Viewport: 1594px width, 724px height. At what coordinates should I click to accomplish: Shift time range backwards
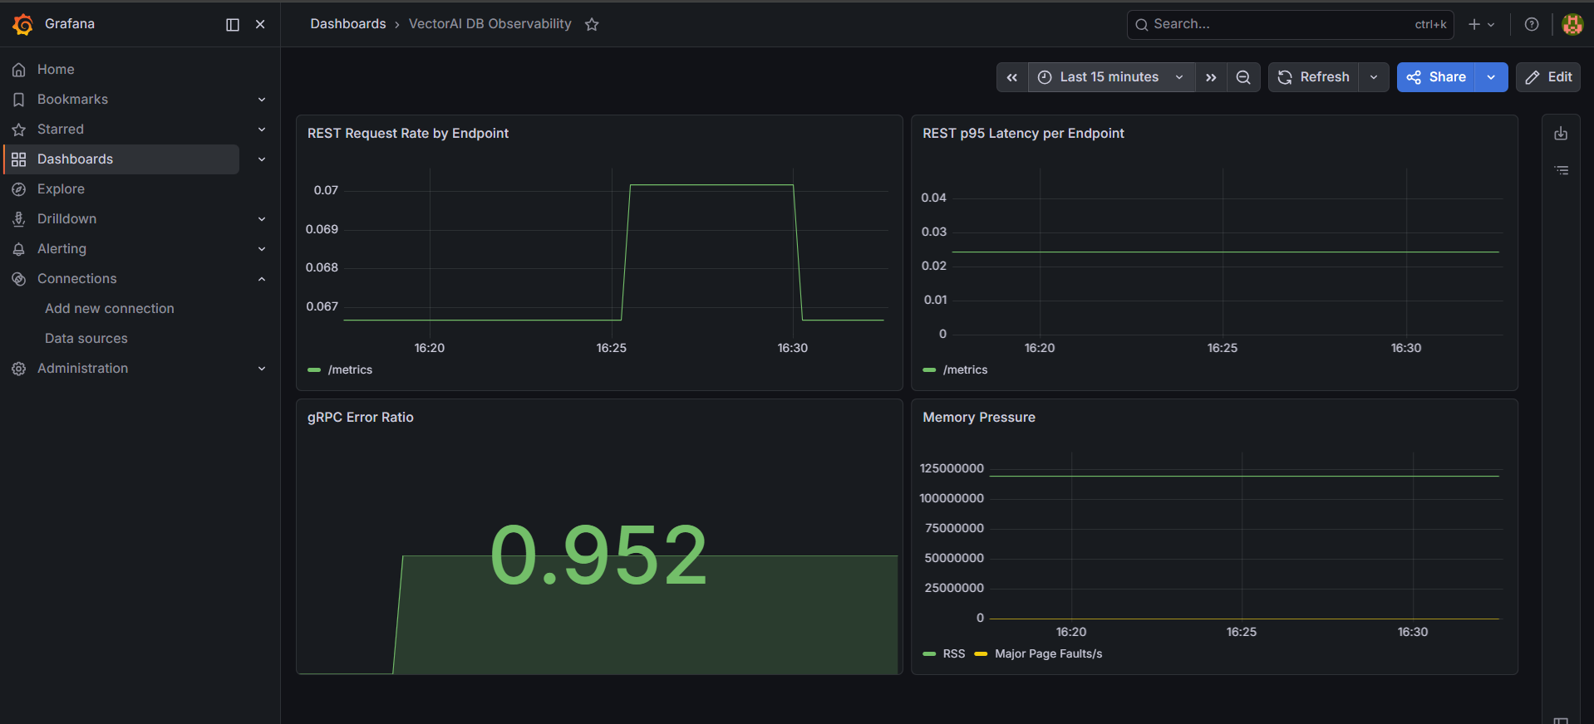[1012, 77]
